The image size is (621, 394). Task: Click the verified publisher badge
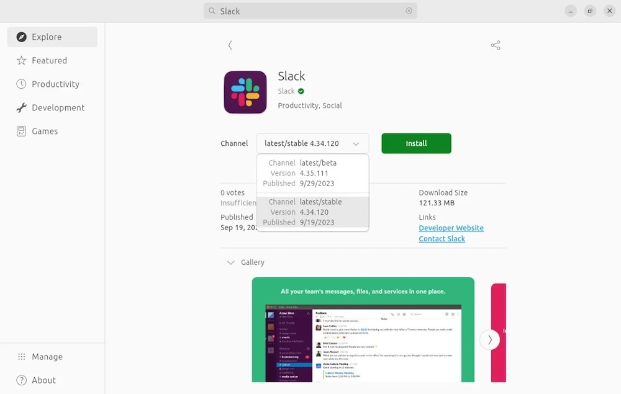point(301,91)
